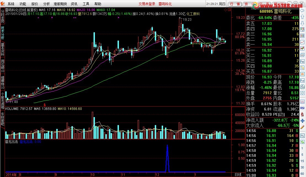Open 同花顺10 side tab
306x177 pixels.
tap(2, 66)
